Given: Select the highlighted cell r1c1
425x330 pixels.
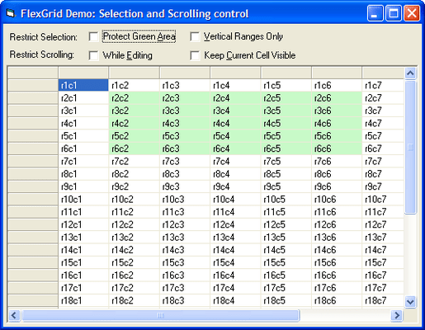Looking at the screenshot, I should pyautogui.click(x=83, y=85).
